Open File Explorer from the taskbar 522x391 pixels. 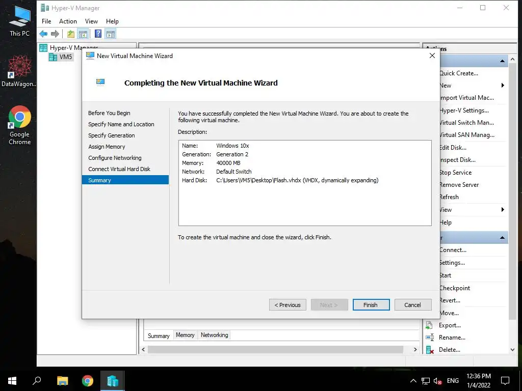[62, 381]
